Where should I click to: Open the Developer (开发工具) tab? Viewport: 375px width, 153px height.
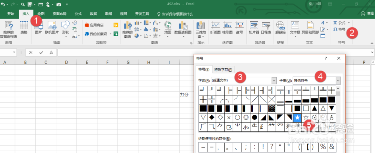tap(142, 14)
